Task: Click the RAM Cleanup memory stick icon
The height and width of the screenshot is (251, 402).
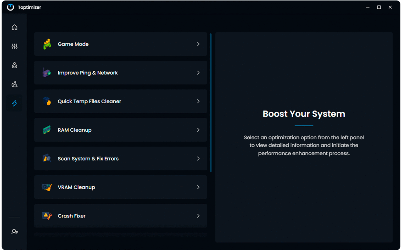Action: (47, 130)
